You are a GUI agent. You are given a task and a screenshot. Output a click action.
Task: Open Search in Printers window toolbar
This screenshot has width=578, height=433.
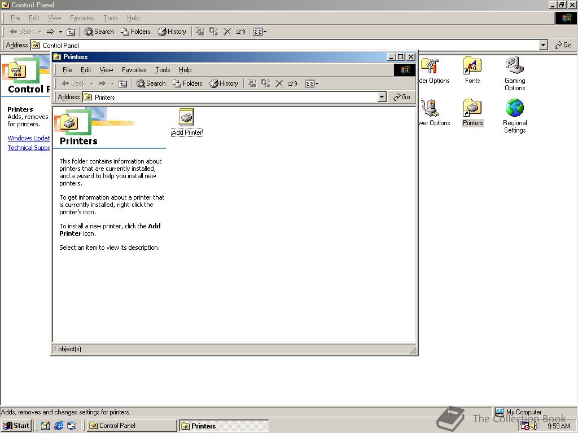click(151, 83)
